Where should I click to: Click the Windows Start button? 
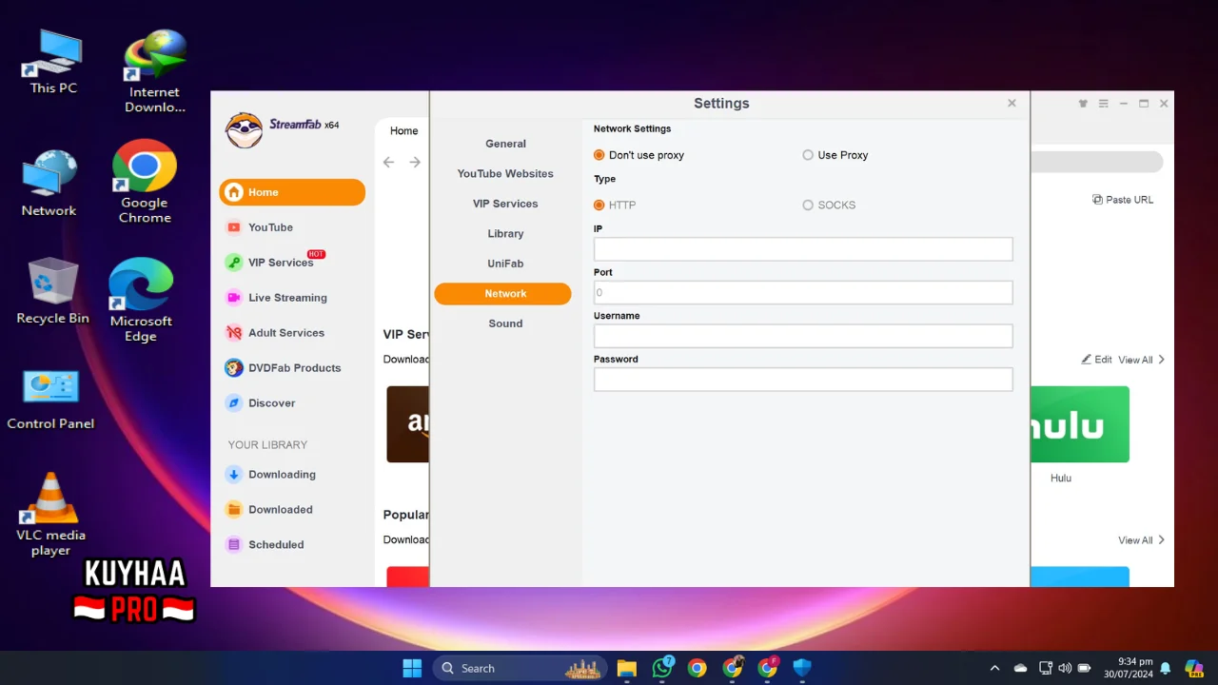[412, 668]
